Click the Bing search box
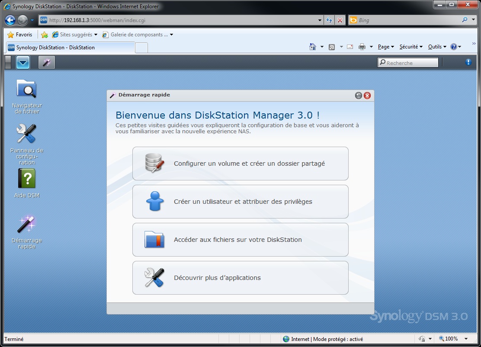 click(x=408, y=20)
